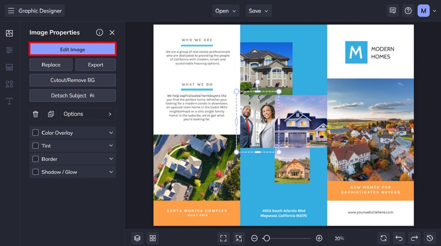Open the Image Manager sidebar icon
The width and height of the screenshot is (441, 246).
[9, 33]
